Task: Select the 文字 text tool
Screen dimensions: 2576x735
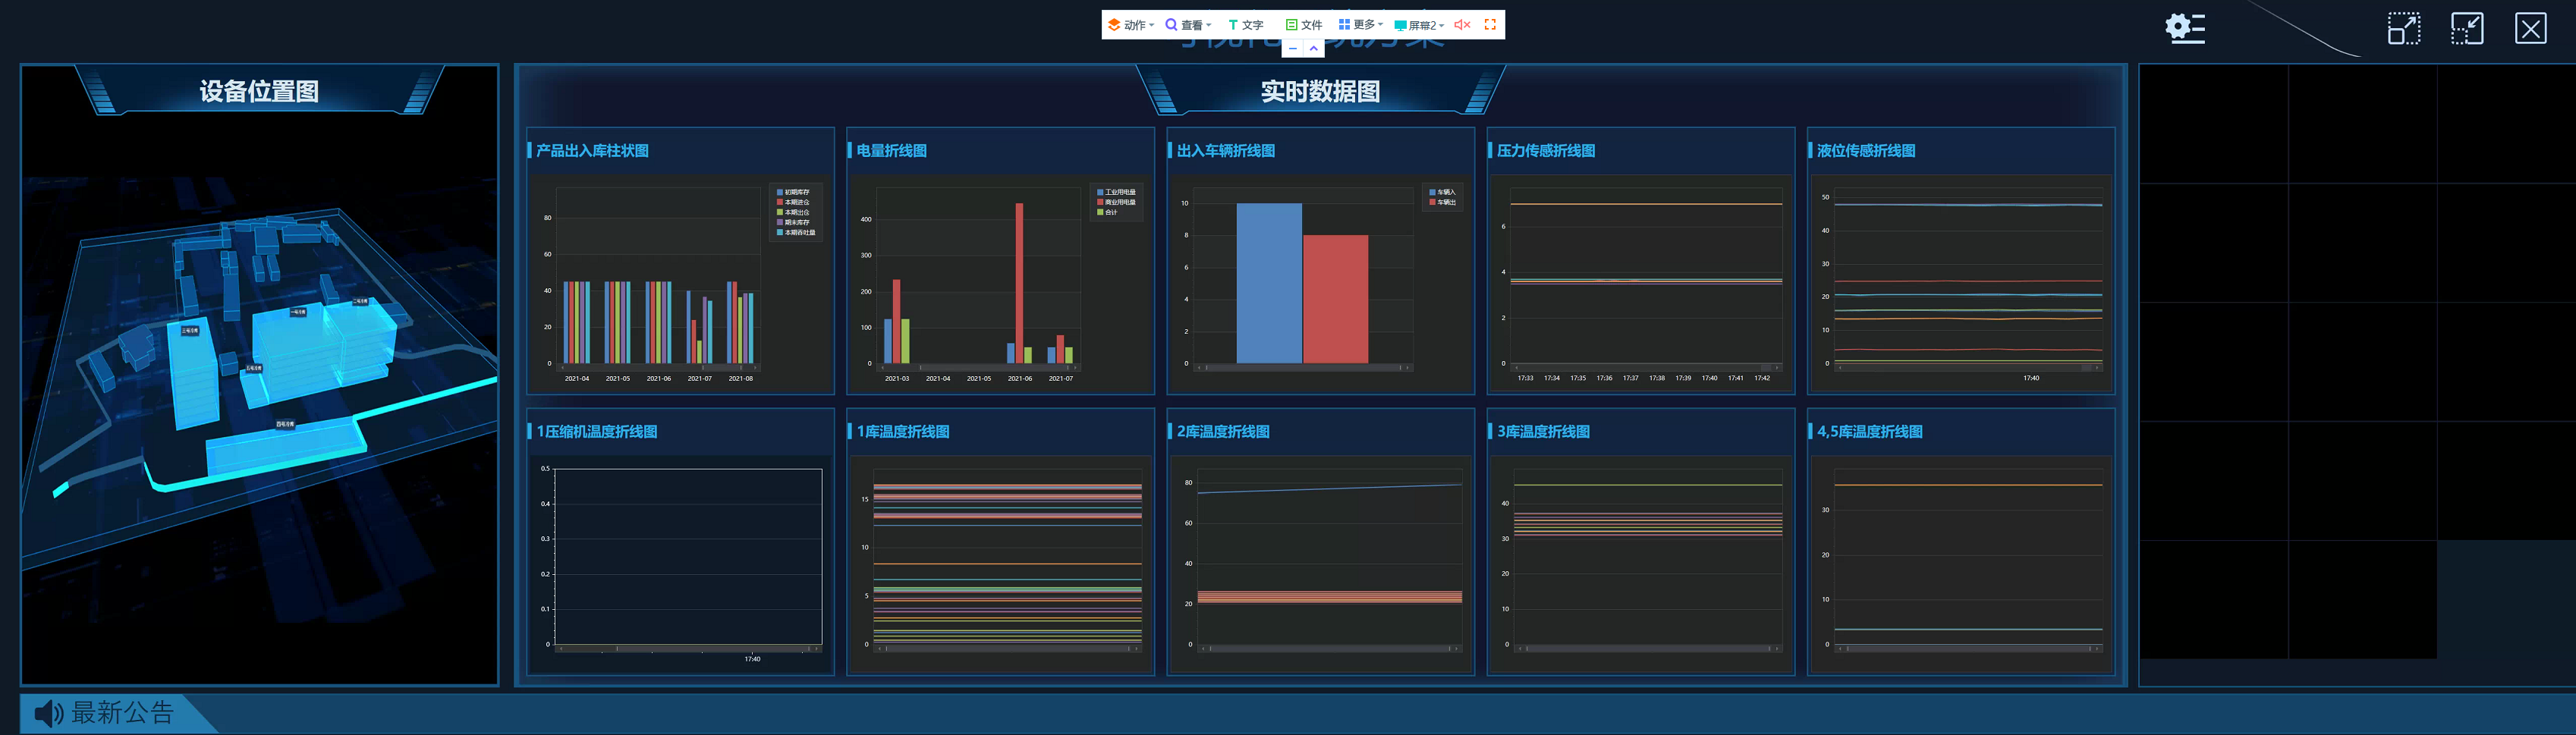Action: click(x=1246, y=25)
